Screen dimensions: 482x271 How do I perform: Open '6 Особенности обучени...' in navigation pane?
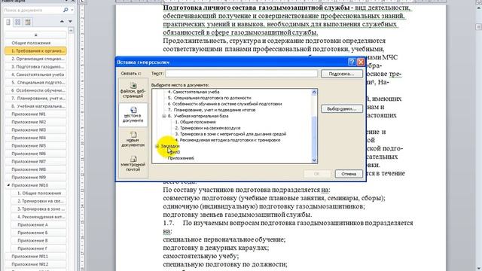35,90
